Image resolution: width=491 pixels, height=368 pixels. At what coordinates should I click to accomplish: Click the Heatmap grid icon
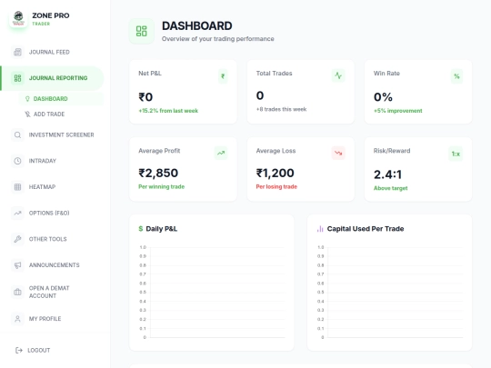point(17,187)
